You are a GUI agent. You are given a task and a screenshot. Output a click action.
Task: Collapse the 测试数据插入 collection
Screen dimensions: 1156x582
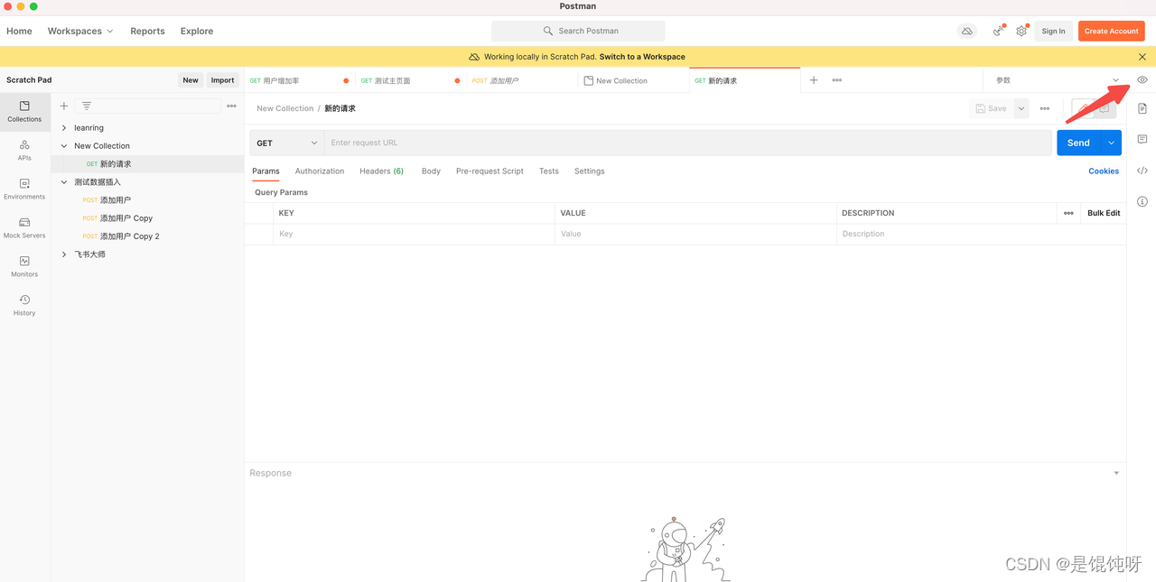(64, 182)
